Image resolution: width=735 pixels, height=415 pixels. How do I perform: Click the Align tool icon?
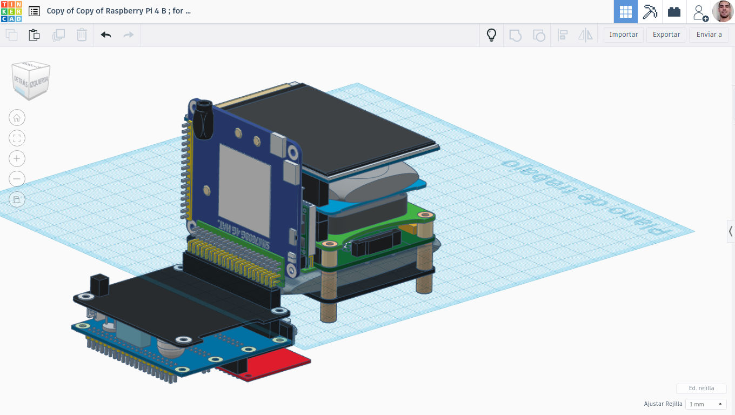[x=563, y=36]
